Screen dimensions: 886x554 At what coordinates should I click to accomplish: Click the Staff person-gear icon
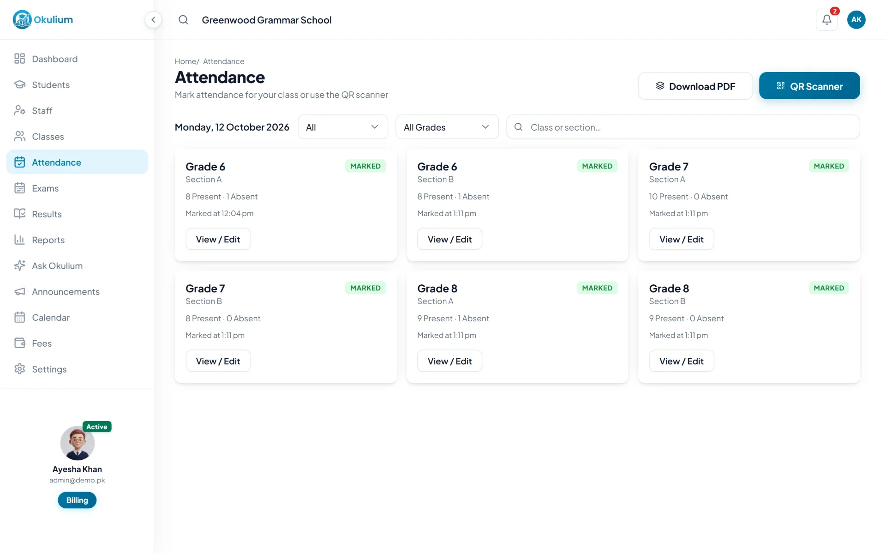coord(19,110)
